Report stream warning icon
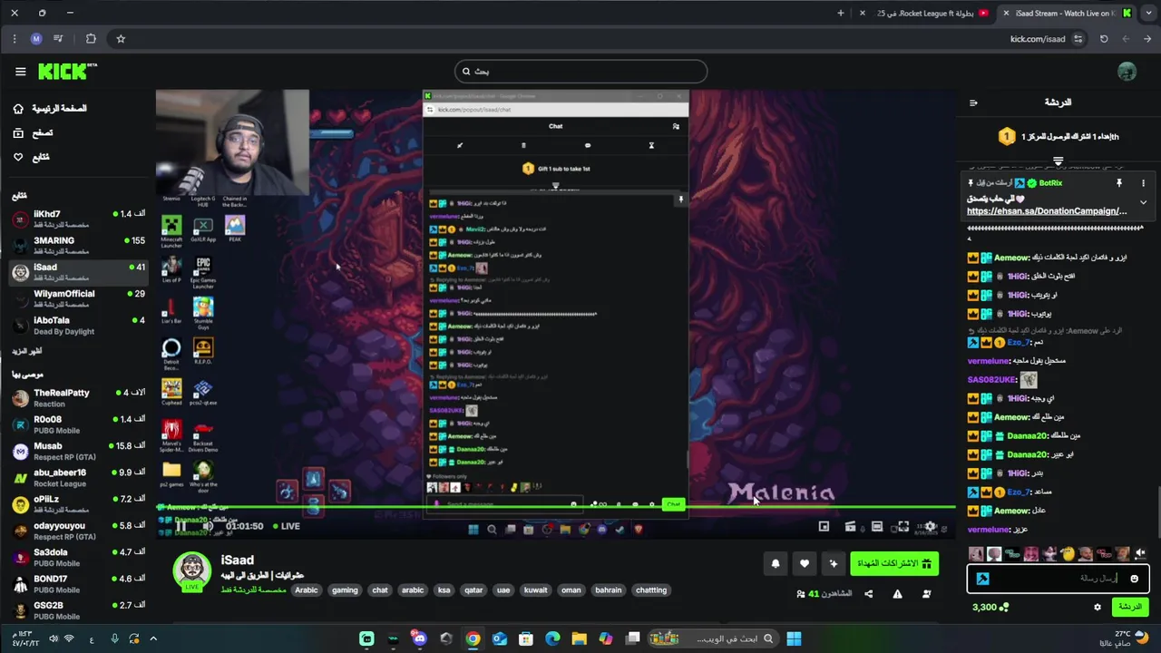This screenshot has width=1161, height=653. coord(897,594)
